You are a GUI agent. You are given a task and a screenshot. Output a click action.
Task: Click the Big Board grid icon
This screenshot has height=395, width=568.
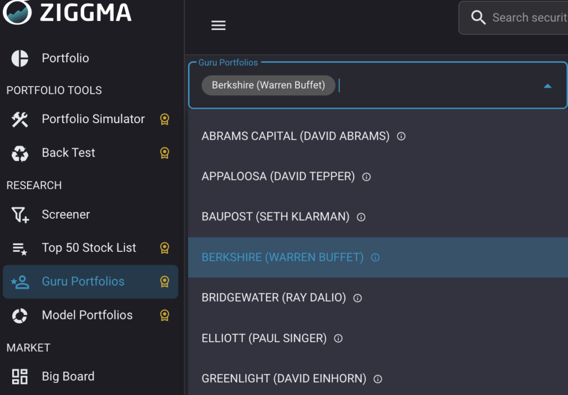click(x=20, y=377)
